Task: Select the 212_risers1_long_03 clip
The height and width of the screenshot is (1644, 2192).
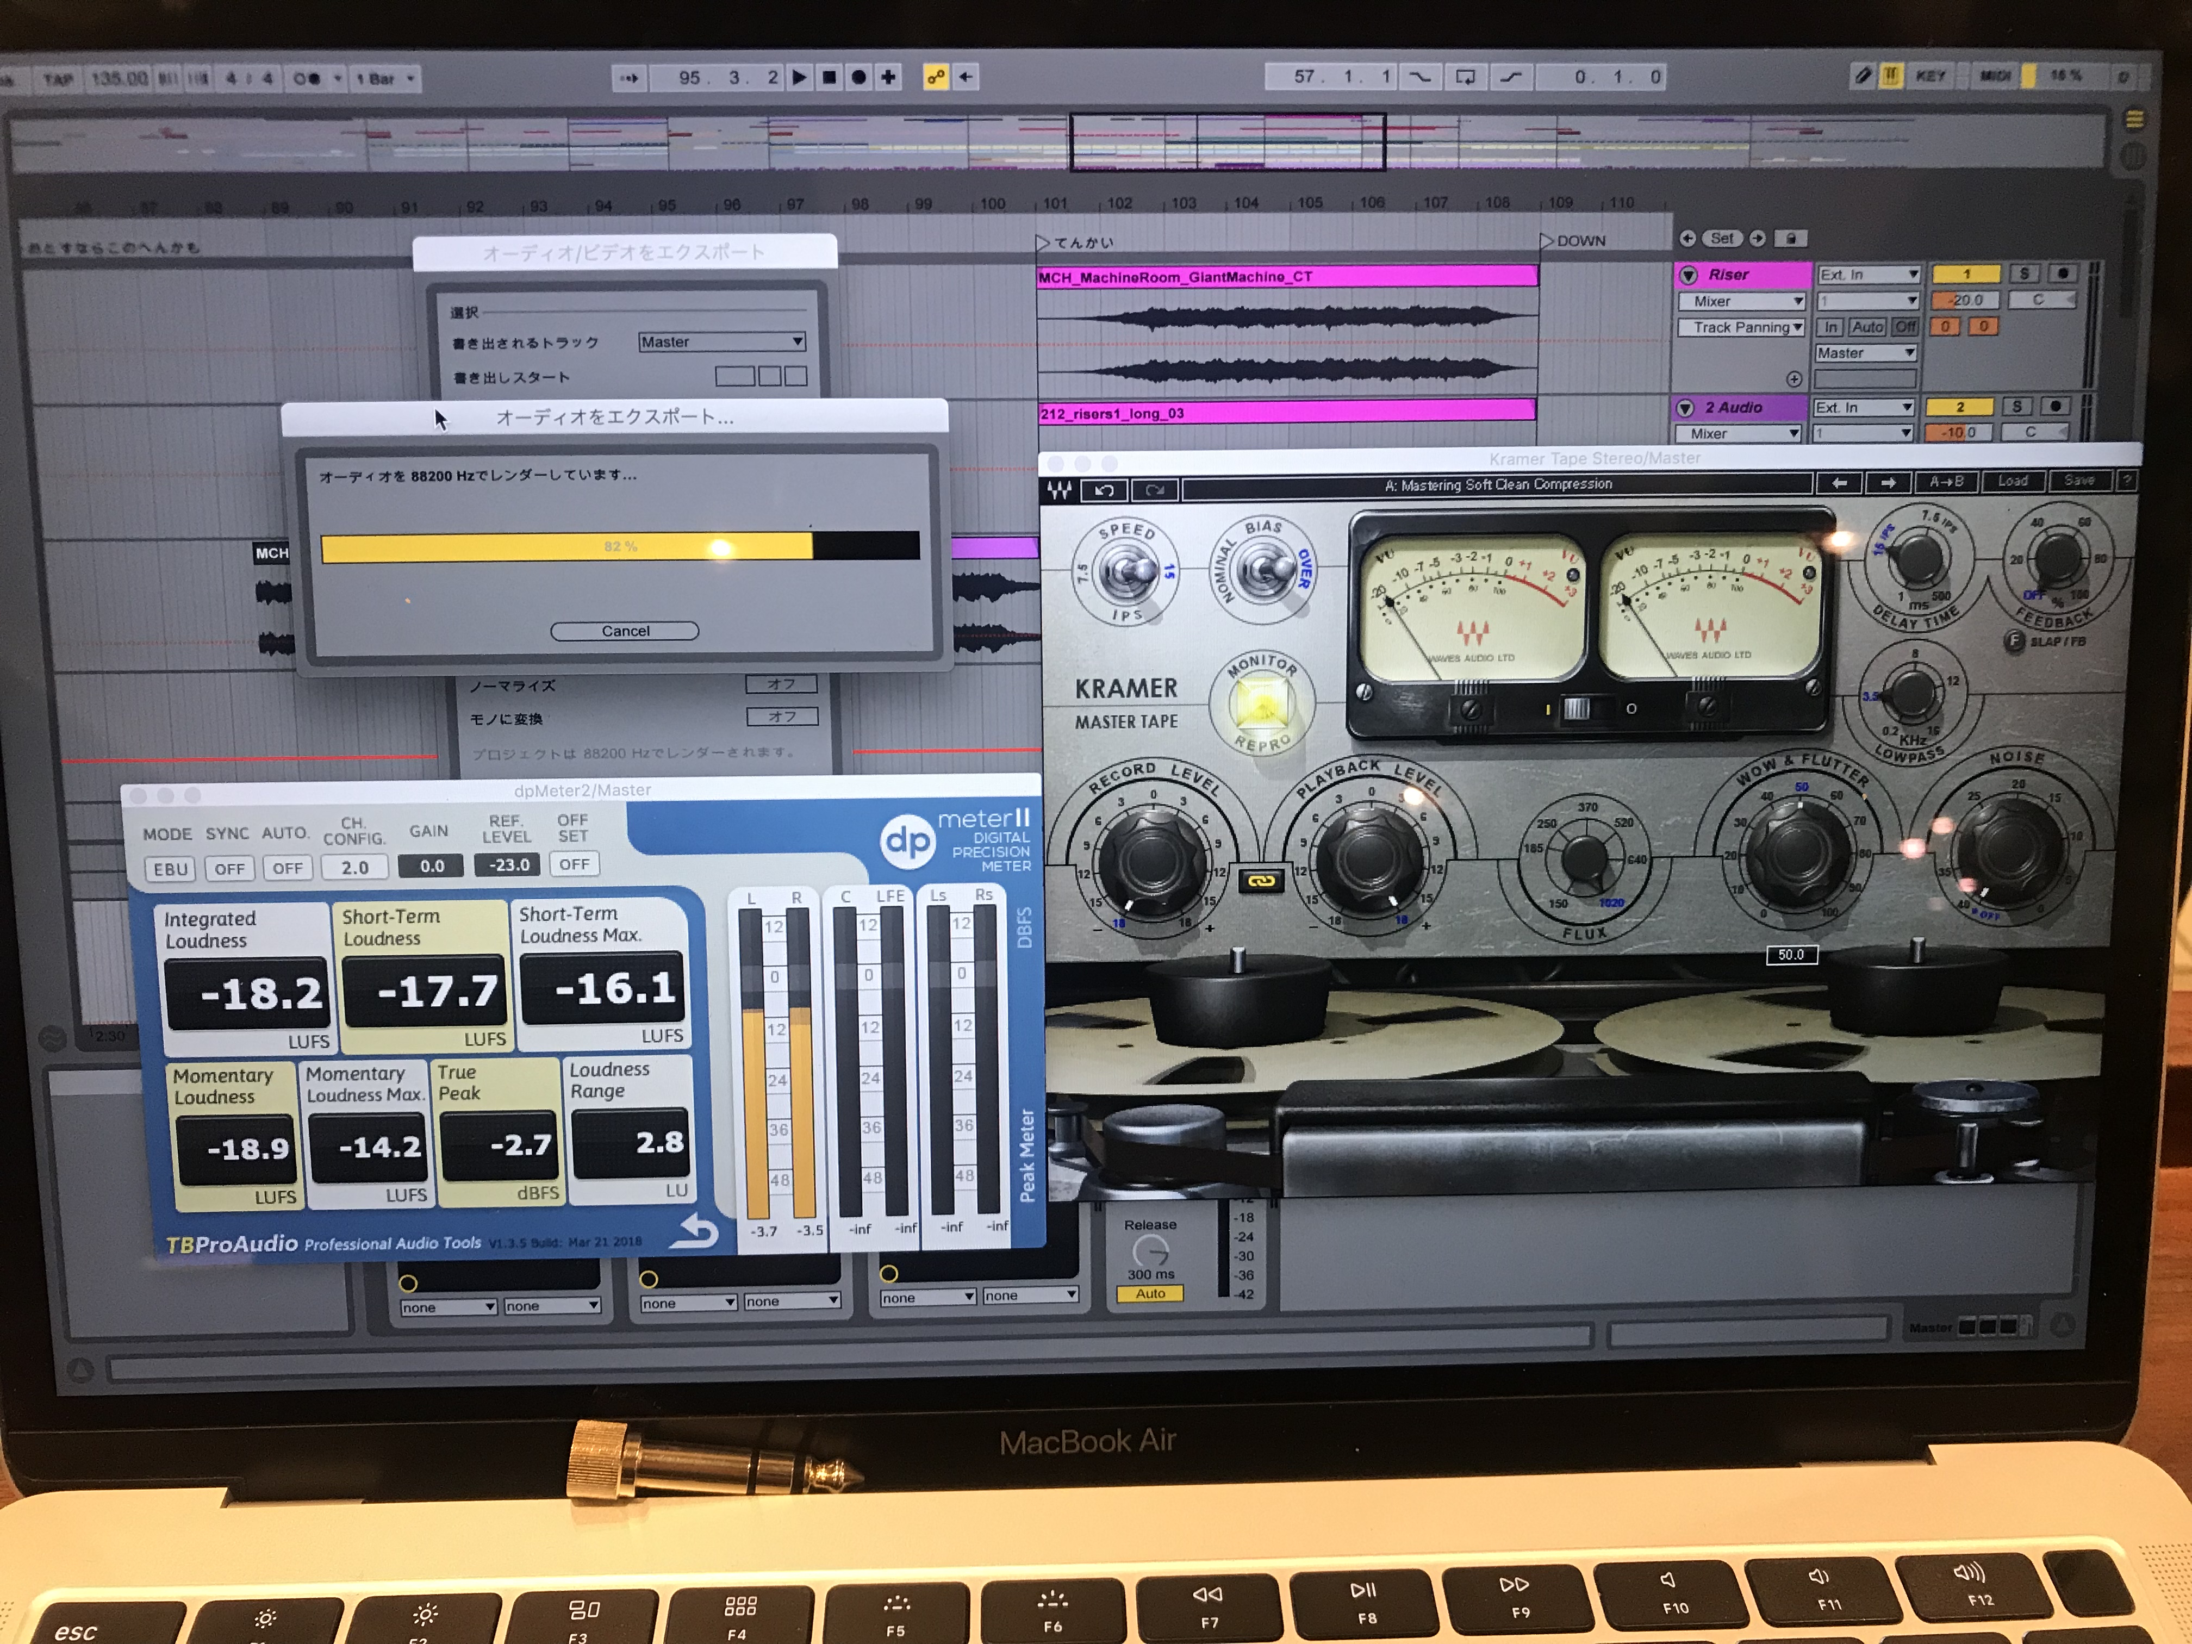Action: pos(1286,413)
